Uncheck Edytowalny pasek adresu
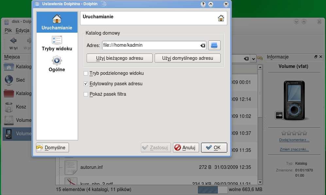 [x=86, y=84]
